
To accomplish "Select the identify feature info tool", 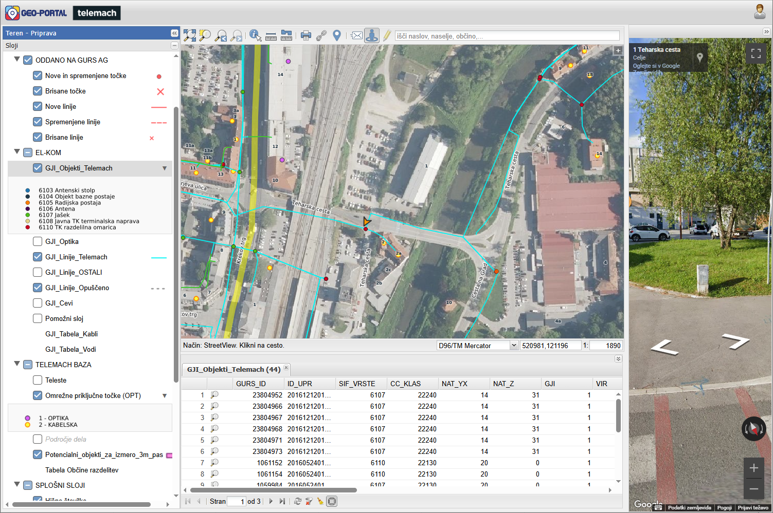I will click(x=255, y=35).
